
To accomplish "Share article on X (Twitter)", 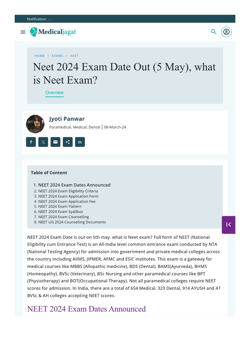I will coord(43,142).
